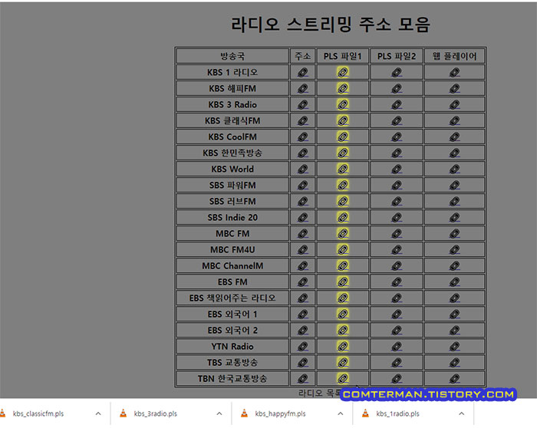The height and width of the screenshot is (428, 537).
Task: Click EBS 책읽어주는 라디오 PLS 파일1 icon
Action: point(343,298)
